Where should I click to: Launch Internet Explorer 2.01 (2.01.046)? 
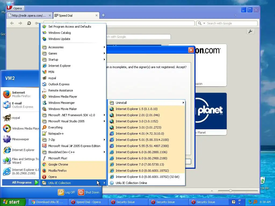[x=147, y=115]
